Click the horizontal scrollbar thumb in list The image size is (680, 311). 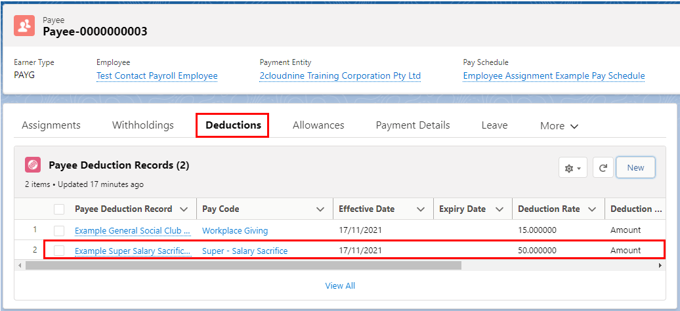[x=244, y=265]
